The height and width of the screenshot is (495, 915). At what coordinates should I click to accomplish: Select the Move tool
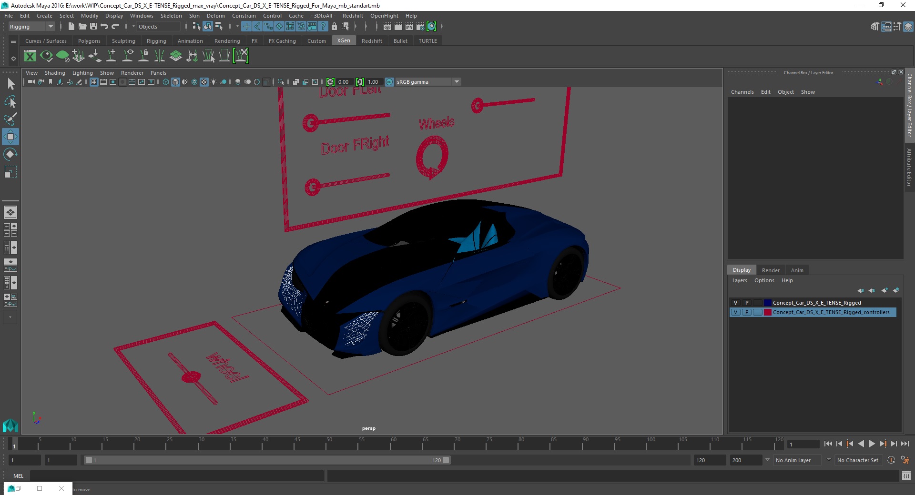10,137
